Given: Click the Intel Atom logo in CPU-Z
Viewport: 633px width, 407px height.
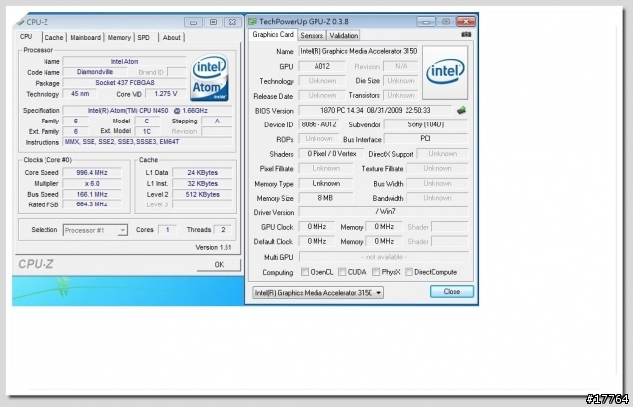Looking at the screenshot, I should (x=209, y=78).
